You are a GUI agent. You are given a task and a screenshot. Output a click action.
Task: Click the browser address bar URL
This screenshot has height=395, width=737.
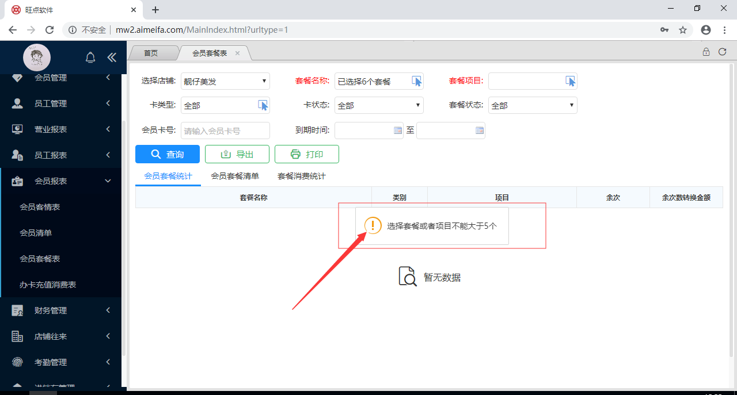coord(202,30)
